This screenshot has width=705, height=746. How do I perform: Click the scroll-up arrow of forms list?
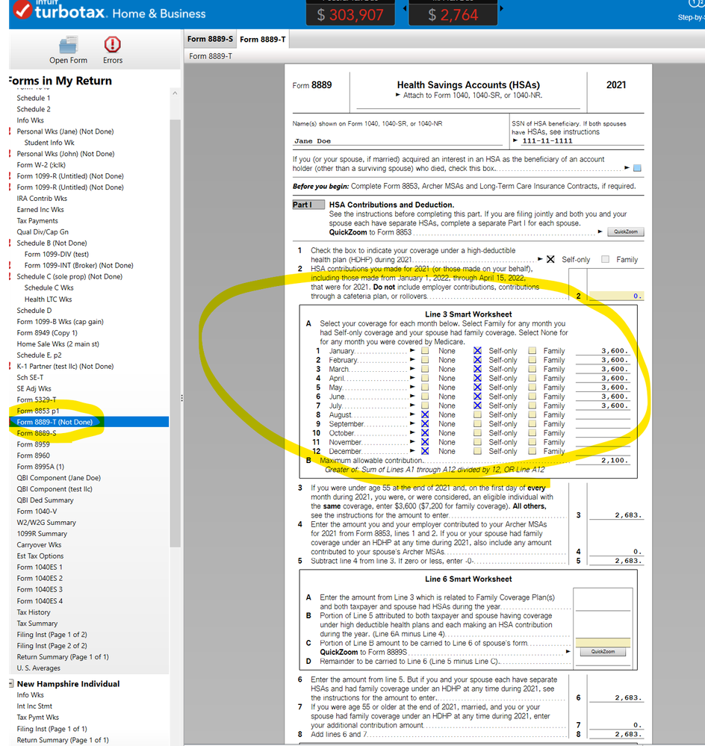coord(175,93)
